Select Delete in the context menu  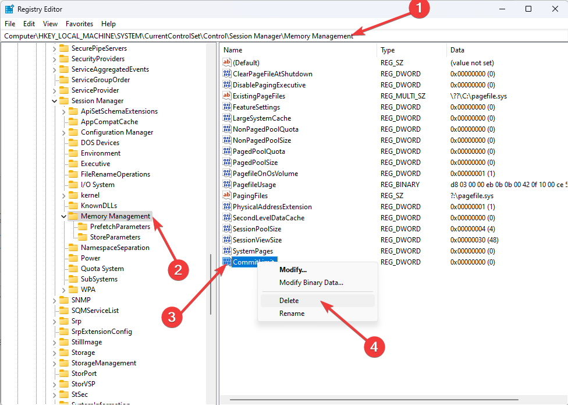tap(317, 301)
